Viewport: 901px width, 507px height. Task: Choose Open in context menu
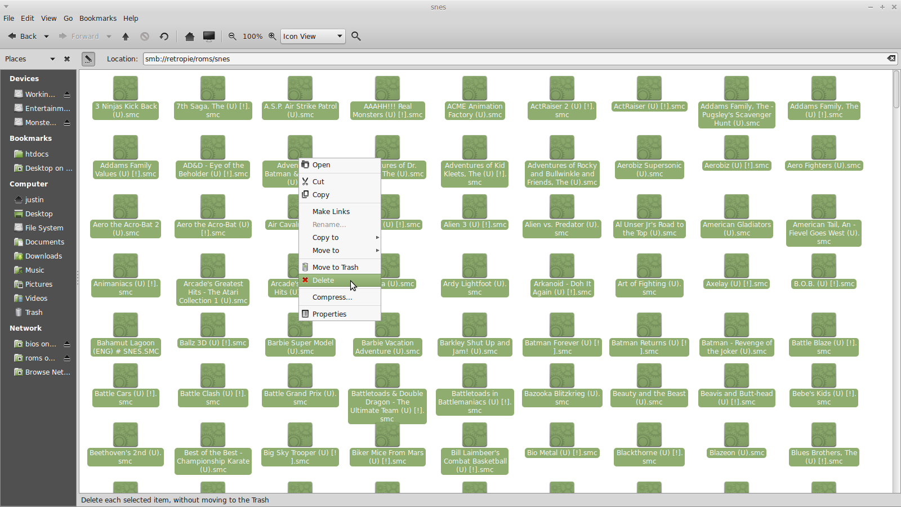pos(340,165)
